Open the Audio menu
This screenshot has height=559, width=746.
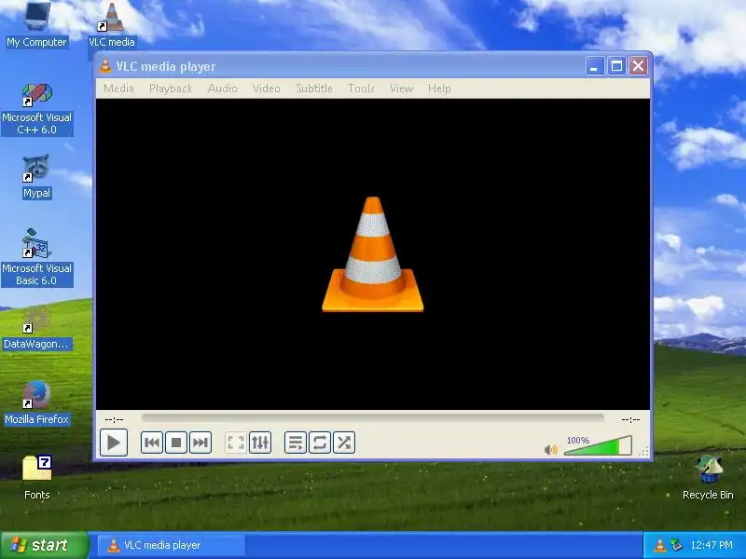(222, 89)
